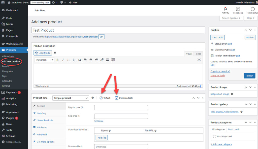Screen dimensions: 258x149
Task: Click the Add Media button
Action: 43,53
